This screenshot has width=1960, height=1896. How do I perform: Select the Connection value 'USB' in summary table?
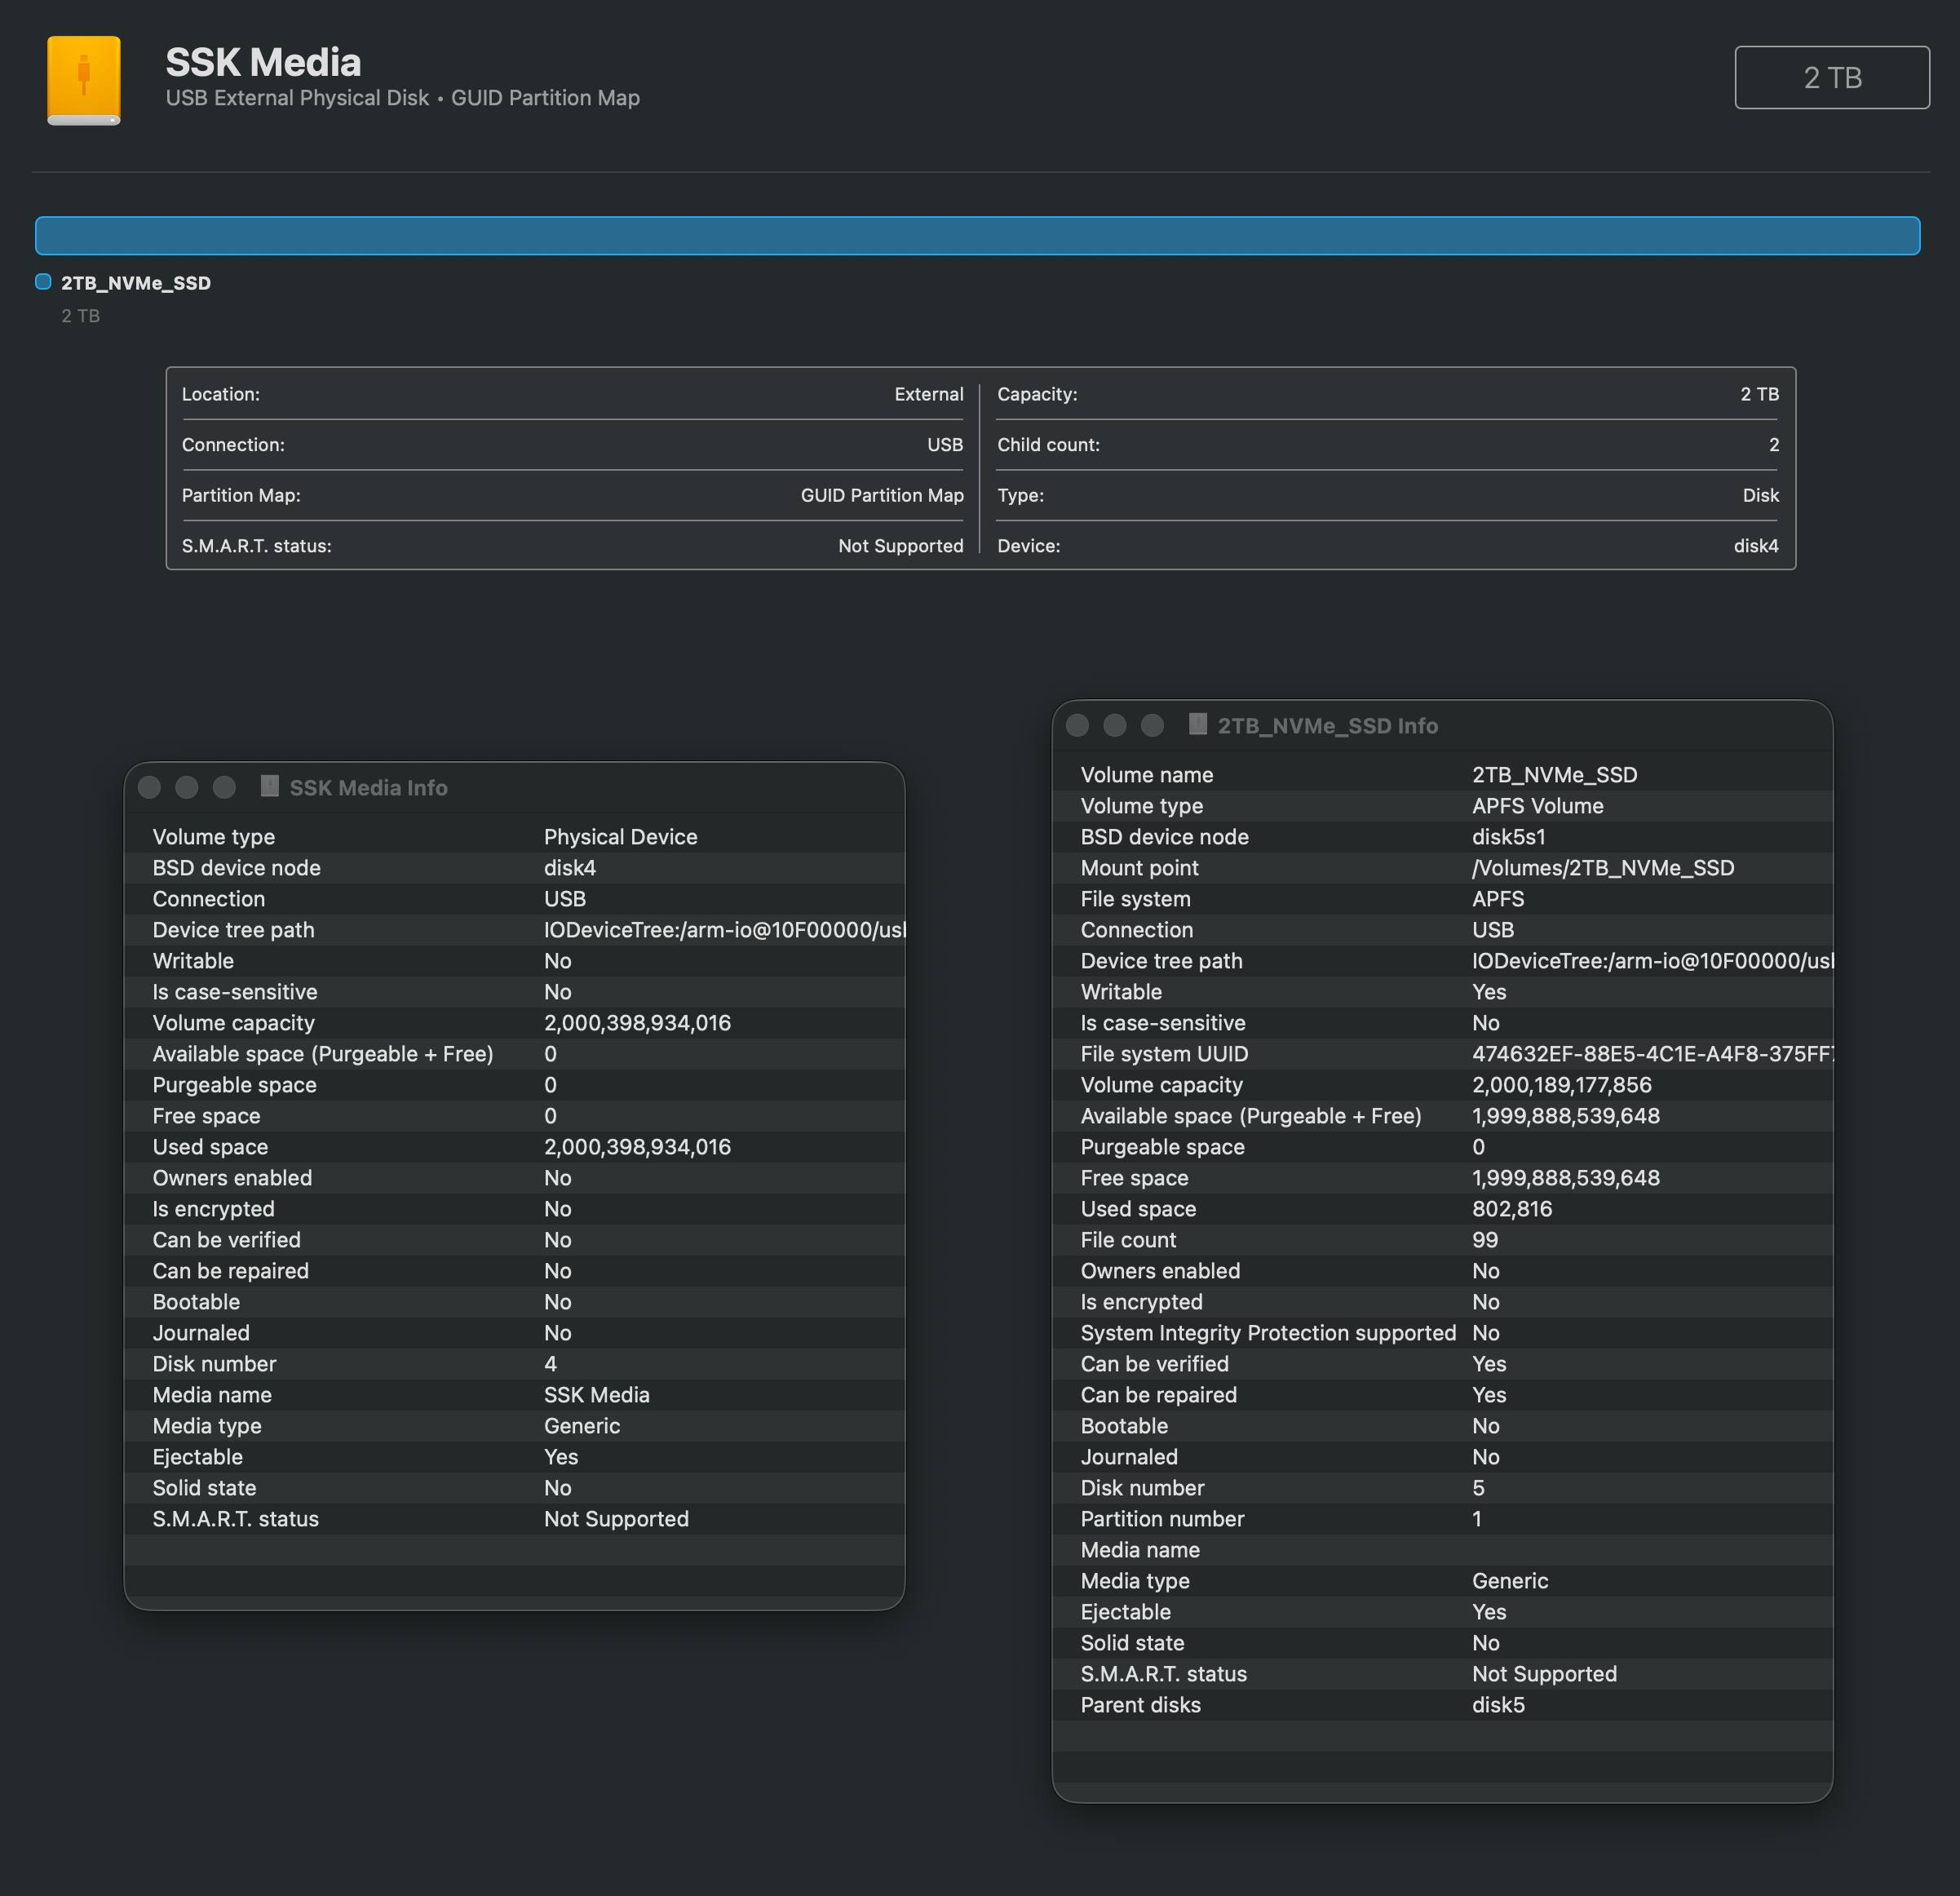coord(945,445)
